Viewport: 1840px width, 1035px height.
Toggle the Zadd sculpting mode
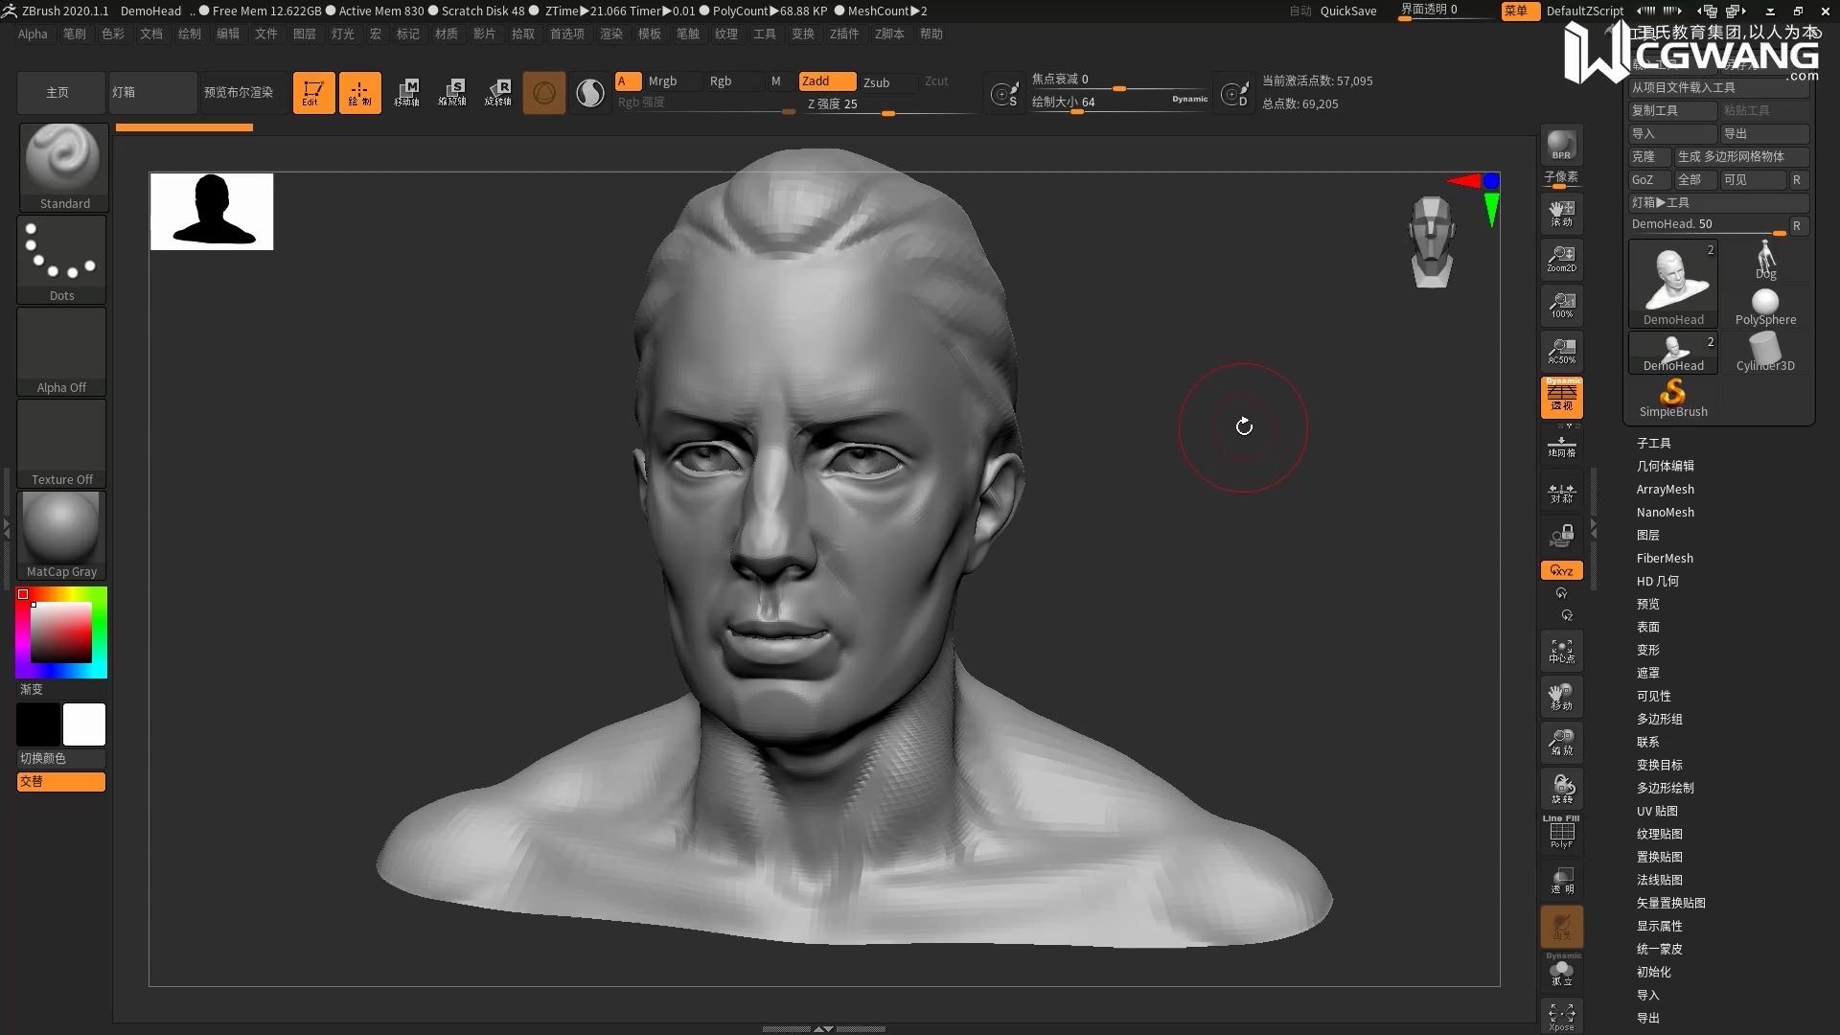[816, 80]
